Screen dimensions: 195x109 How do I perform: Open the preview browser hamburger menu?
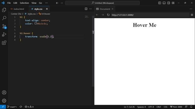coord(192,15)
